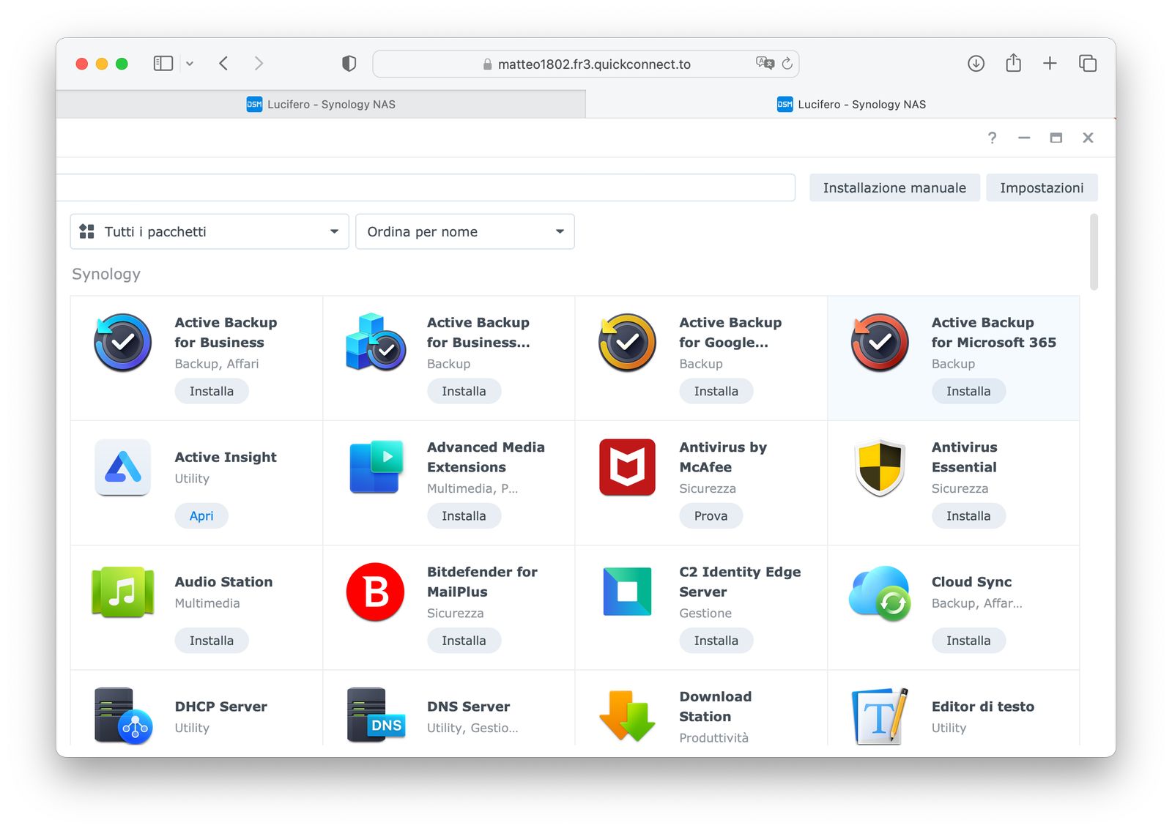Screen dimensions: 1172x831
Task: Install Active Backup for Microsoft 365
Action: pos(968,391)
